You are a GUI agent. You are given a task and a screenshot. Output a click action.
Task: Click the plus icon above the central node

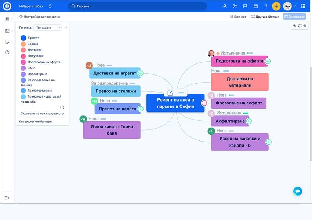coord(181,93)
